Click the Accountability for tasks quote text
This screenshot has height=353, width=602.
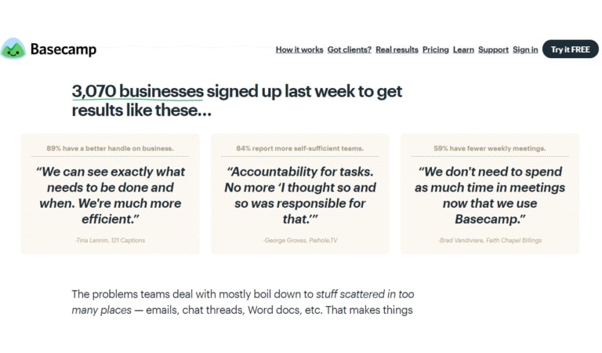(300, 195)
